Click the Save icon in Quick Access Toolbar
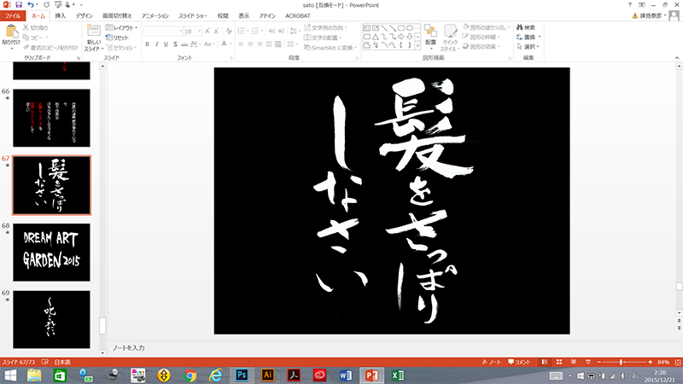This screenshot has height=384, width=683. click(x=19, y=4)
